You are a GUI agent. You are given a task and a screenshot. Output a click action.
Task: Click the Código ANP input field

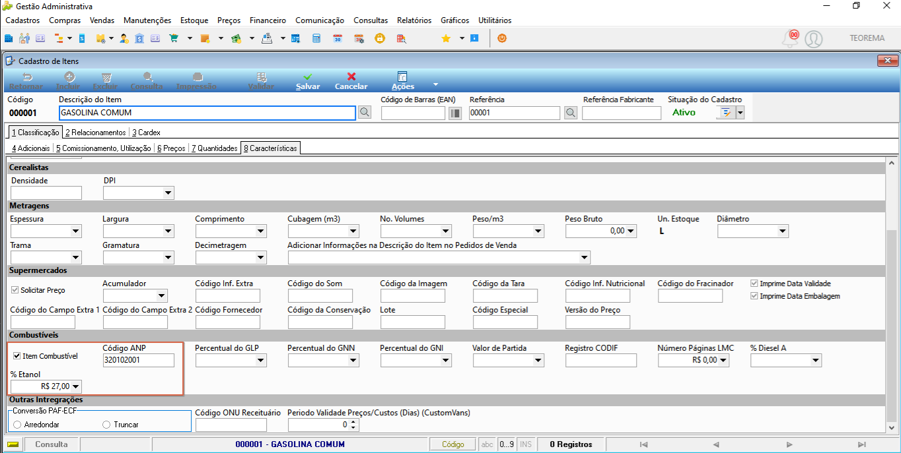139,360
